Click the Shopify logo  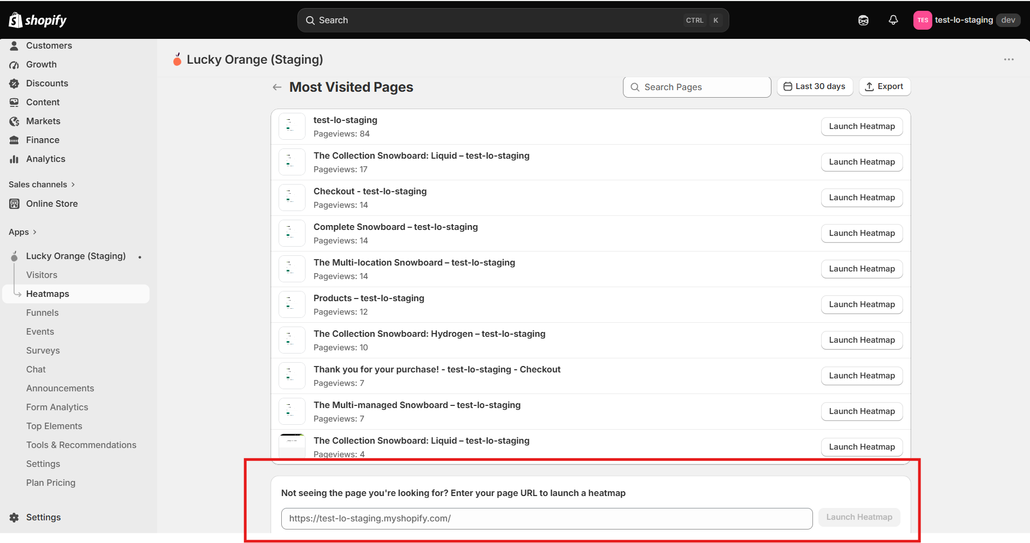(x=38, y=20)
